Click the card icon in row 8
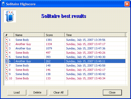The image size is (131, 99). (x=7, y=70)
